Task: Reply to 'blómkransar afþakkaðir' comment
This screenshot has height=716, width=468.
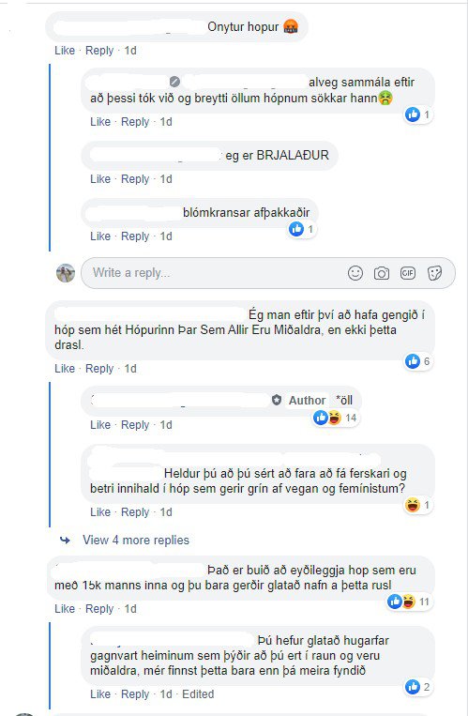Action: [x=135, y=236]
